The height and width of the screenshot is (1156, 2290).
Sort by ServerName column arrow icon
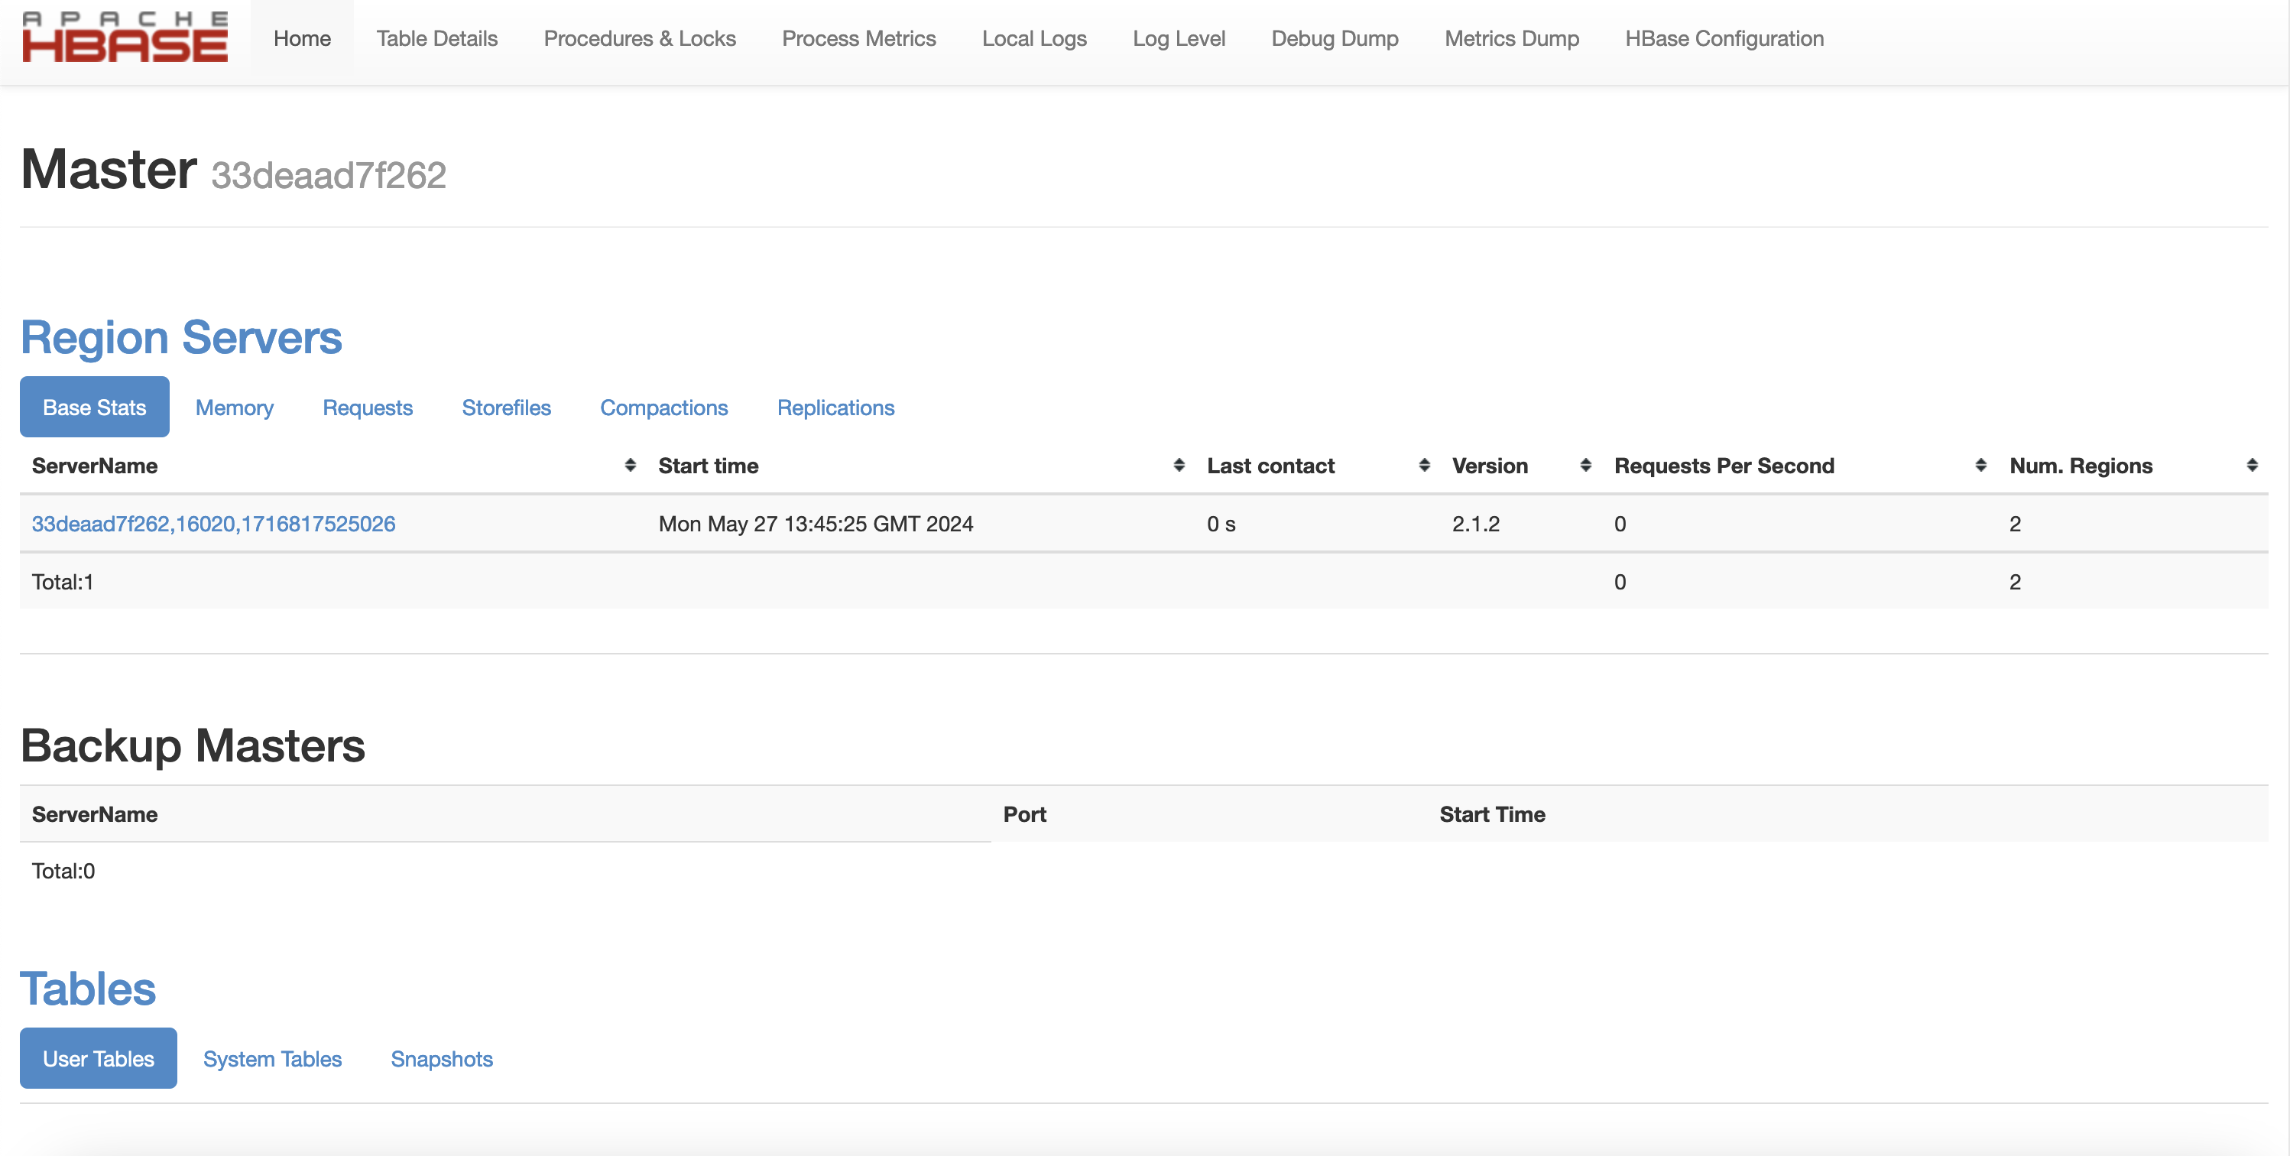pyautogui.click(x=629, y=465)
